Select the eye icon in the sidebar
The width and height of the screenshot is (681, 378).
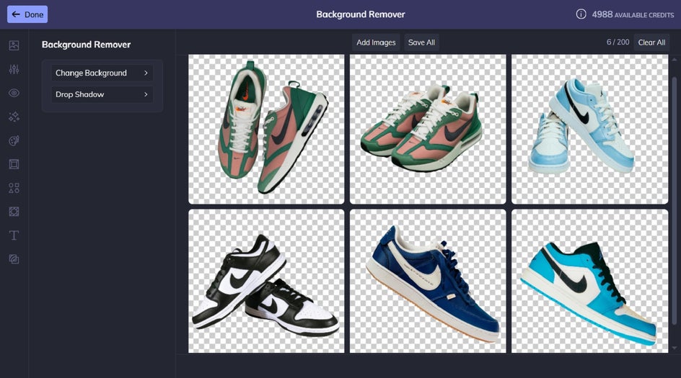[x=14, y=93]
